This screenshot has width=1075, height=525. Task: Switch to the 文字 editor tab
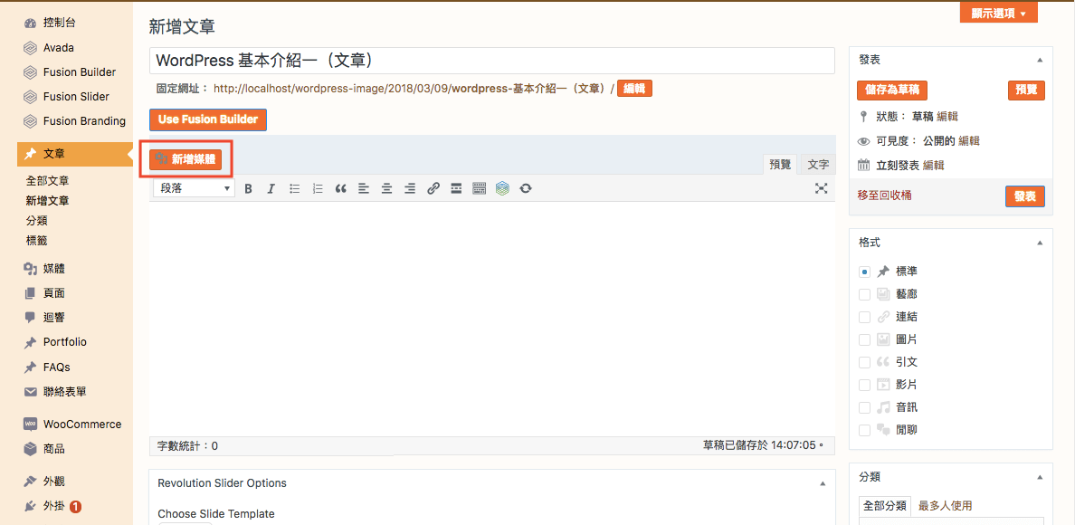818,164
